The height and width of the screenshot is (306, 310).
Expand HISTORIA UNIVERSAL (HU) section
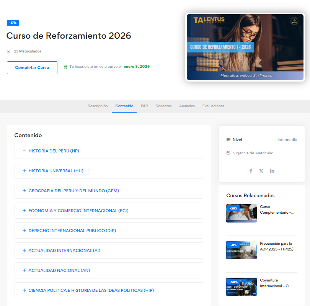coord(24,171)
